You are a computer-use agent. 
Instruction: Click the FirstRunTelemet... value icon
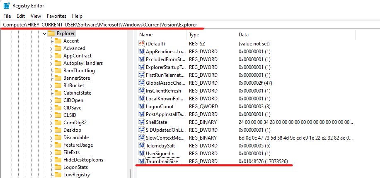click(142, 75)
